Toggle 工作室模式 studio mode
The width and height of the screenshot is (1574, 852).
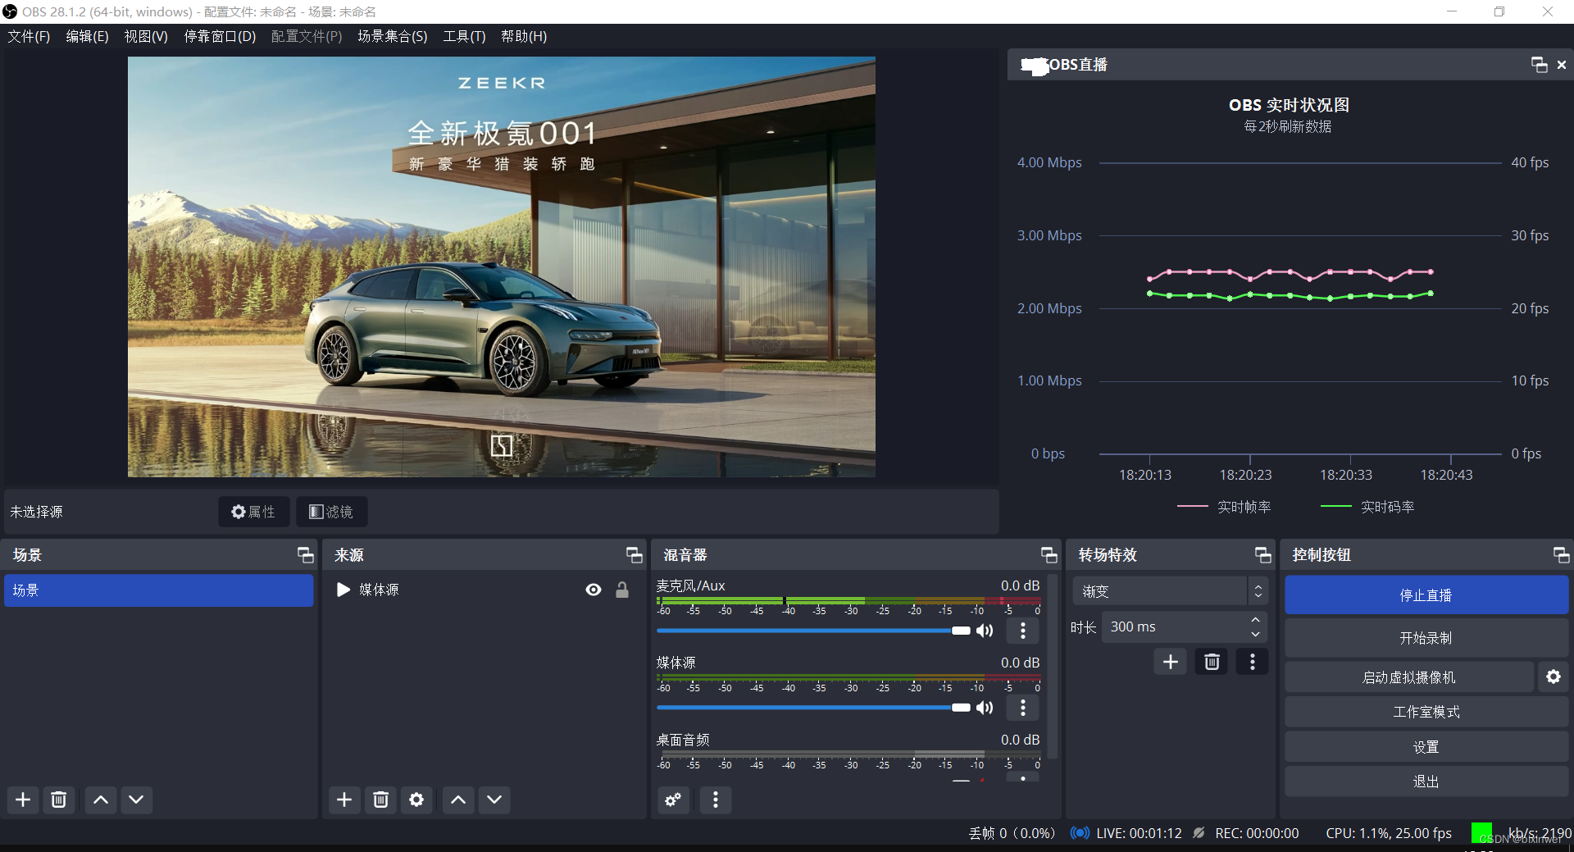1426,712
